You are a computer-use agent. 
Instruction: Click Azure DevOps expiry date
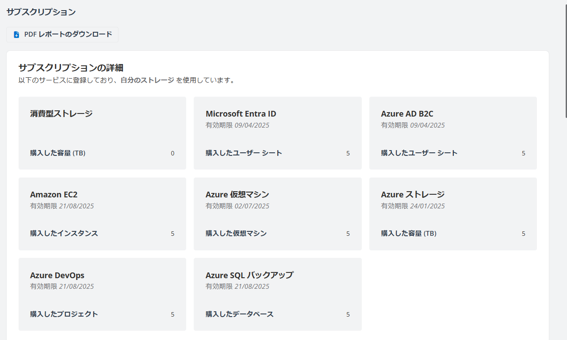tap(77, 286)
